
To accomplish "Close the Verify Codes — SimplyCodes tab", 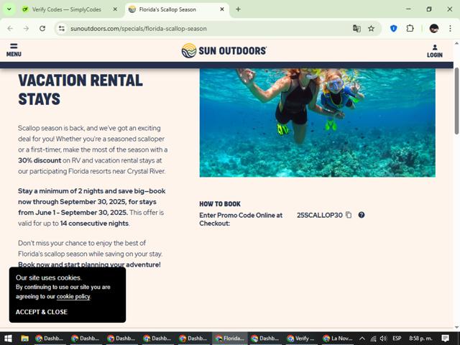I will 115,9.
